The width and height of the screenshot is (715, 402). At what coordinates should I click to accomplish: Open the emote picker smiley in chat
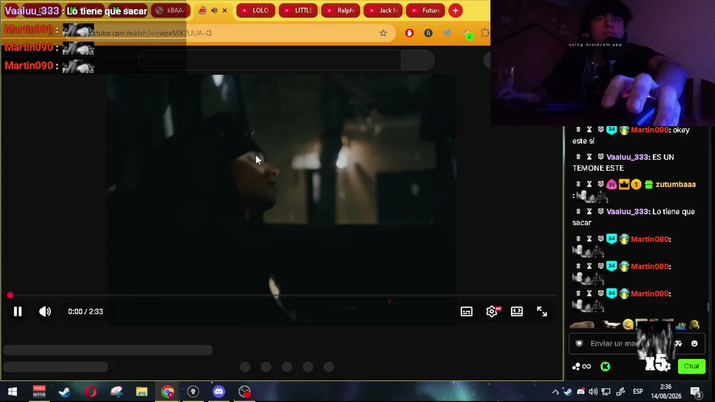[694, 343]
